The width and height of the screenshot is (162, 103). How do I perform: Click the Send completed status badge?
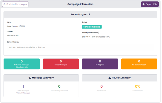pos(92,27)
